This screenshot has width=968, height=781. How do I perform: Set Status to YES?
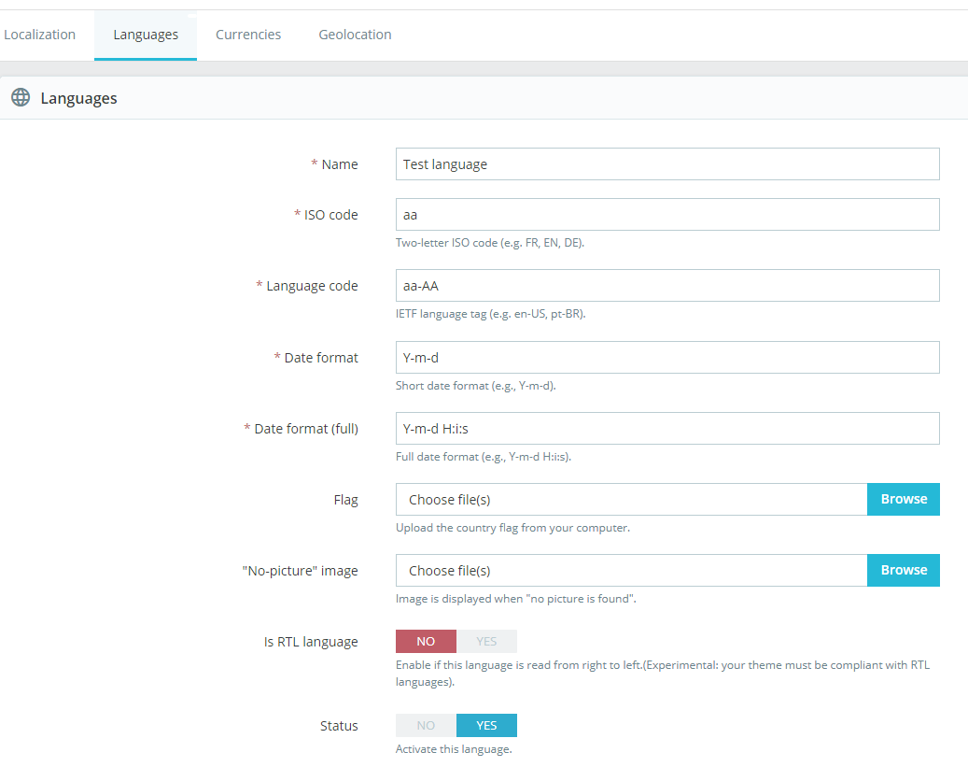click(486, 725)
